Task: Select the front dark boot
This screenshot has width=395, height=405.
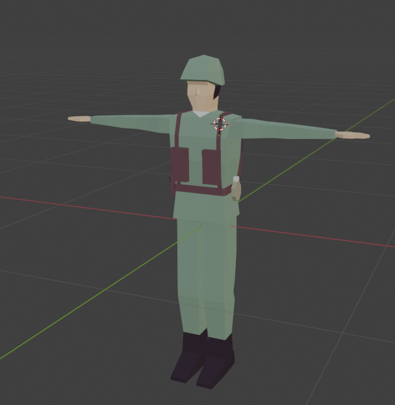Action: pyautogui.click(x=215, y=364)
